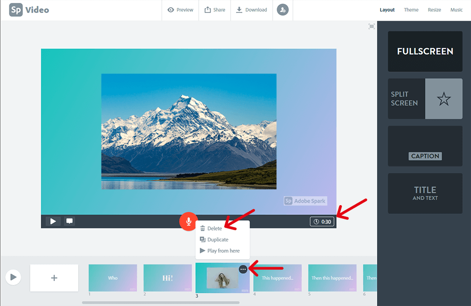
Task: Switch to the Theme tab
Action: click(411, 10)
